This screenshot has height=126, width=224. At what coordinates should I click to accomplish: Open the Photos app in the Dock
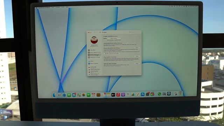click(84, 95)
